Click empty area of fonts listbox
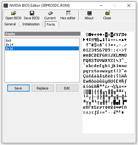The width and height of the screenshot is (138, 145). tap(42, 66)
